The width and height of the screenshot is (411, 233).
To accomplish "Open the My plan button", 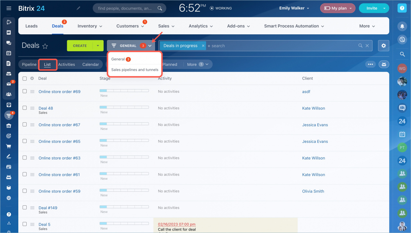I will pos(338,8).
